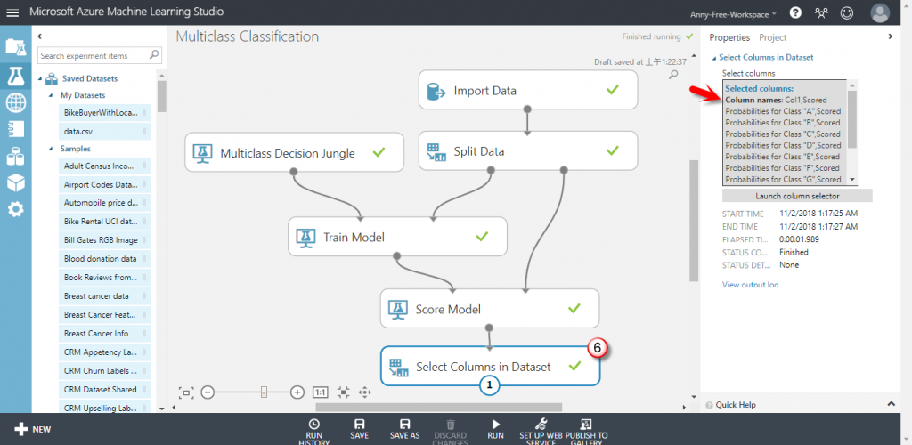Open the Settings gear sidebar icon
The image size is (912, 445).
pyautogui.click(x=16, y=209)
